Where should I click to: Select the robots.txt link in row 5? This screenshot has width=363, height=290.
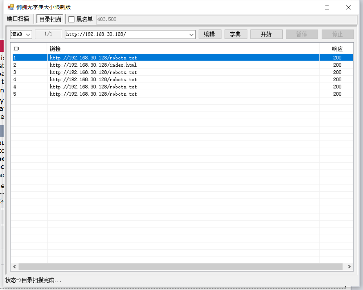click(x=93, y=94)
